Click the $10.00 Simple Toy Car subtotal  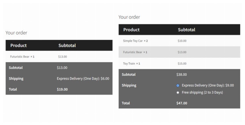182,41
